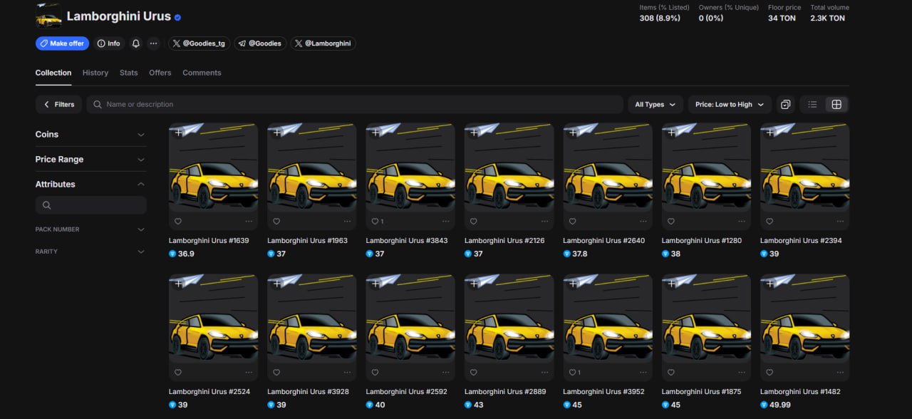This screenshot has width=912, height=419.
Task: Click the Make offer button
Action: click(x=62, y=43)
